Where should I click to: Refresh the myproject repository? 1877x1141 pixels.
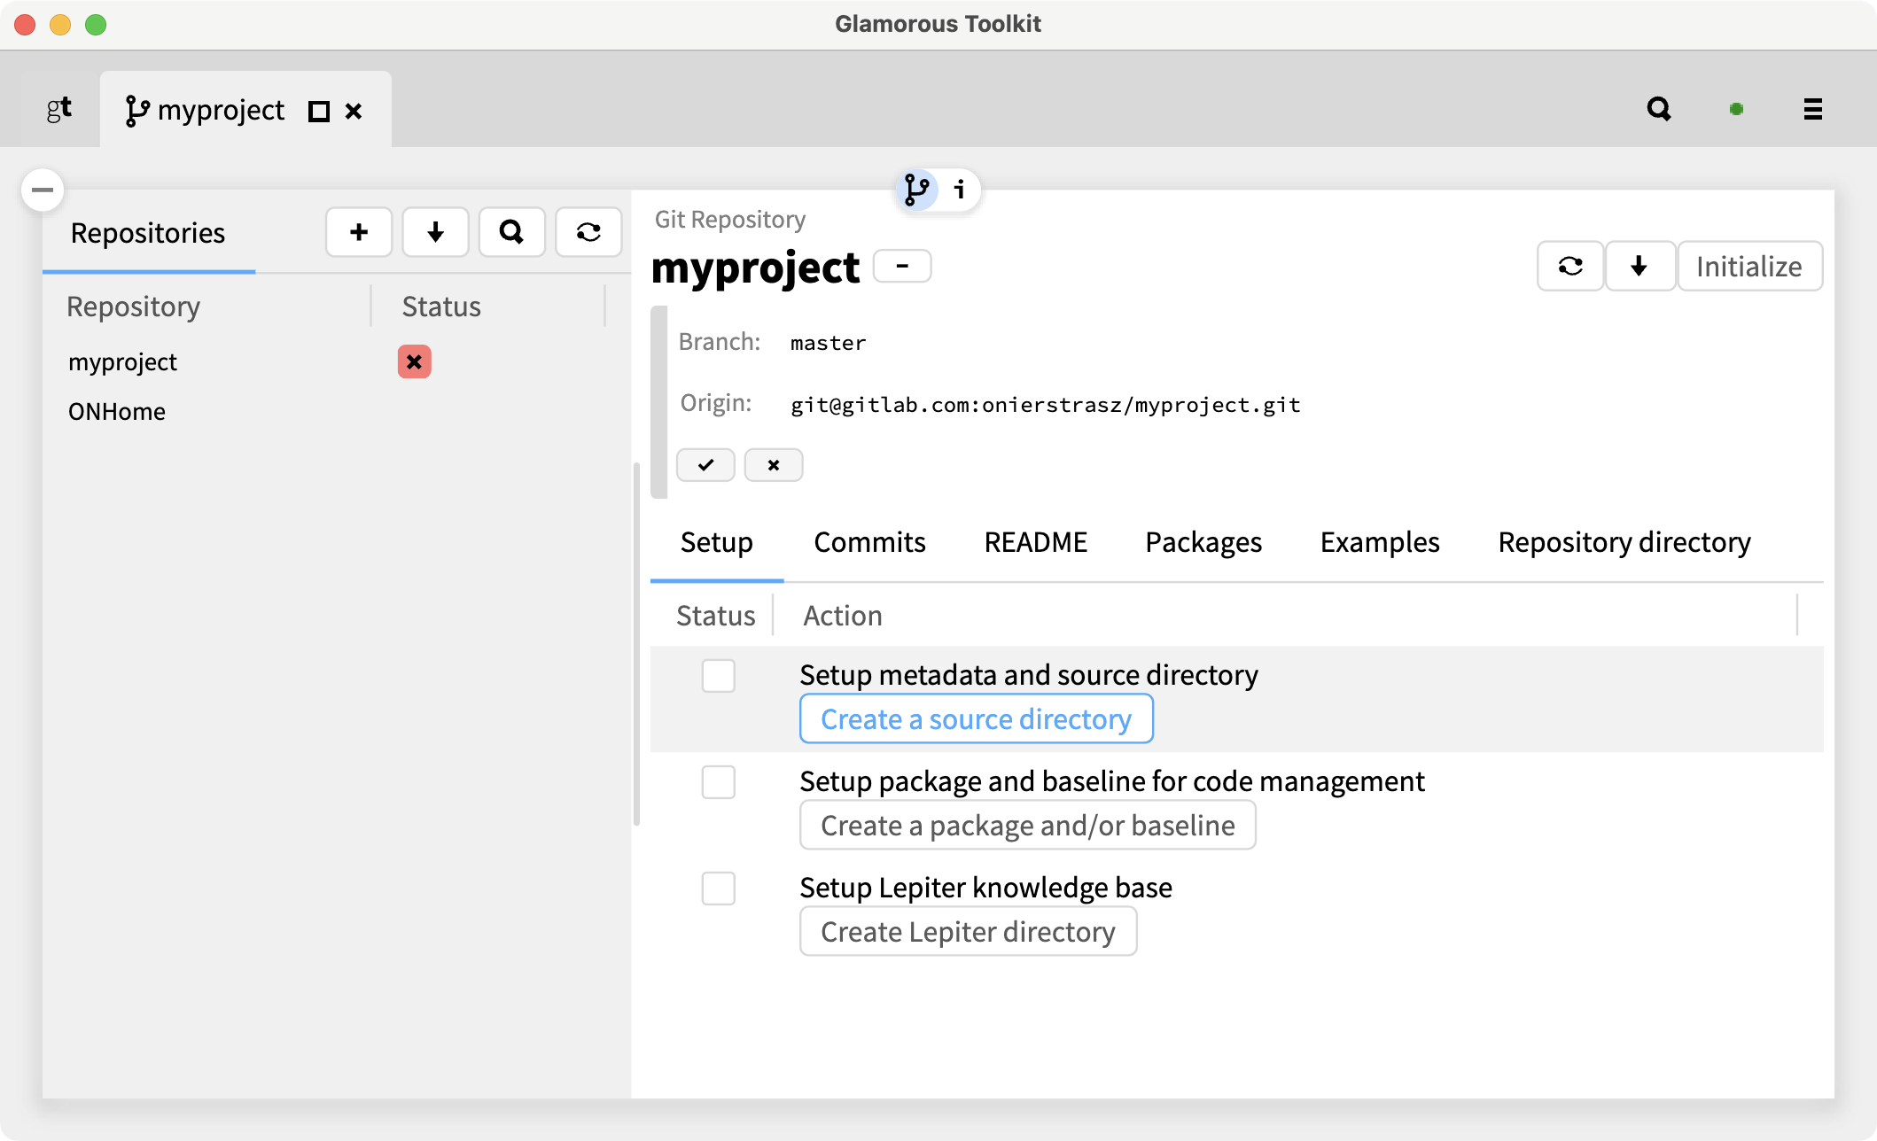(1570, 266)
